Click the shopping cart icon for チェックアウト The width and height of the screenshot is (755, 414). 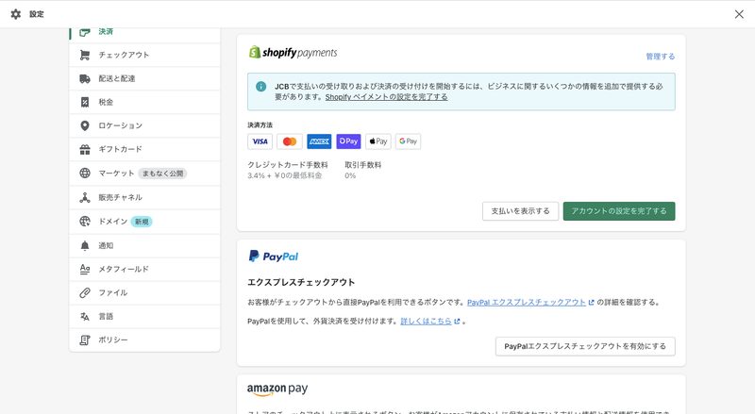tap(85, 55)
